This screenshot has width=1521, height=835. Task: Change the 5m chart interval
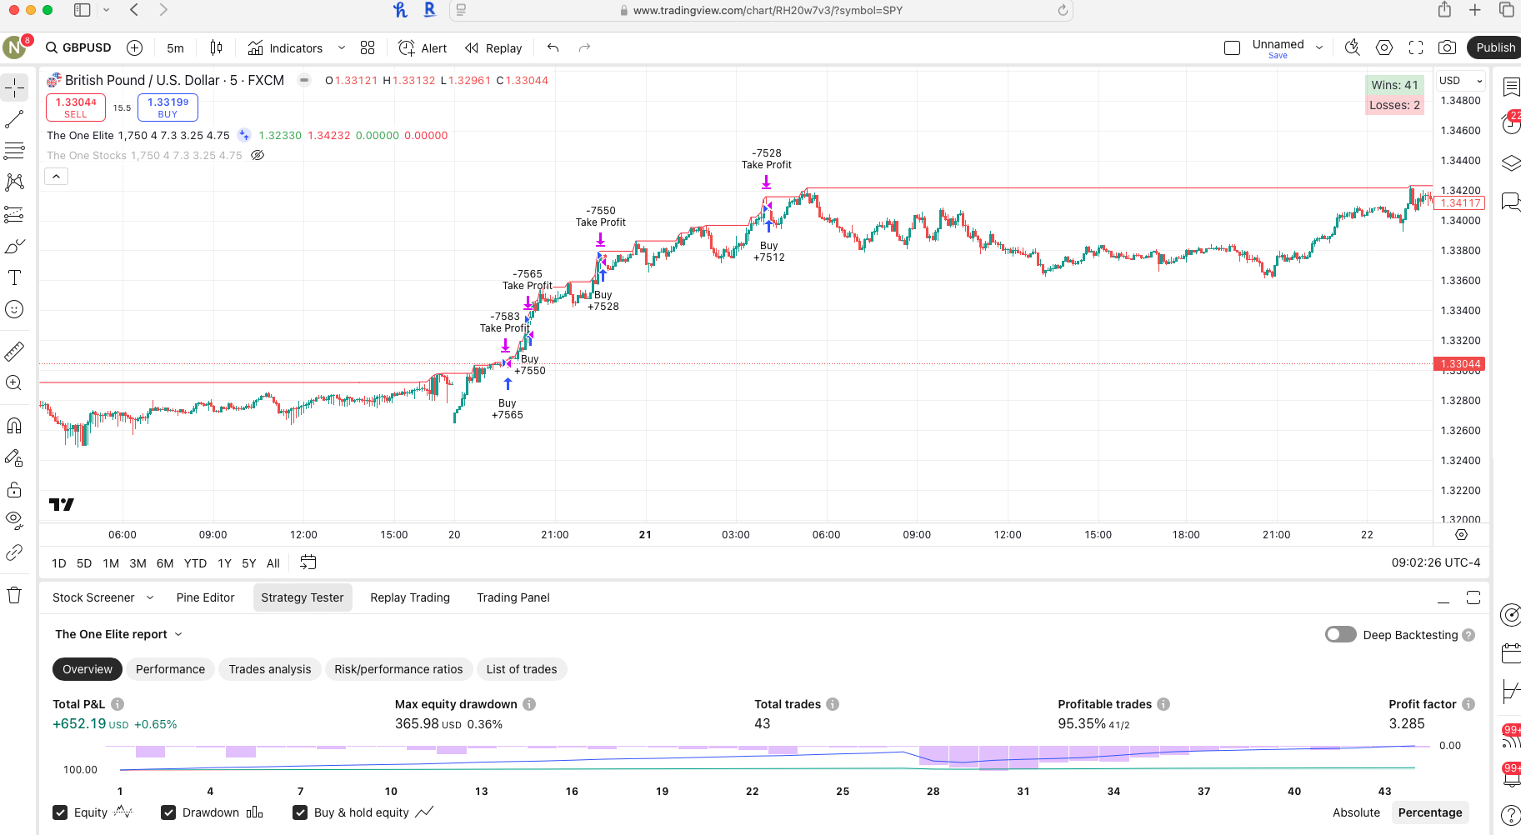(175, 47)
